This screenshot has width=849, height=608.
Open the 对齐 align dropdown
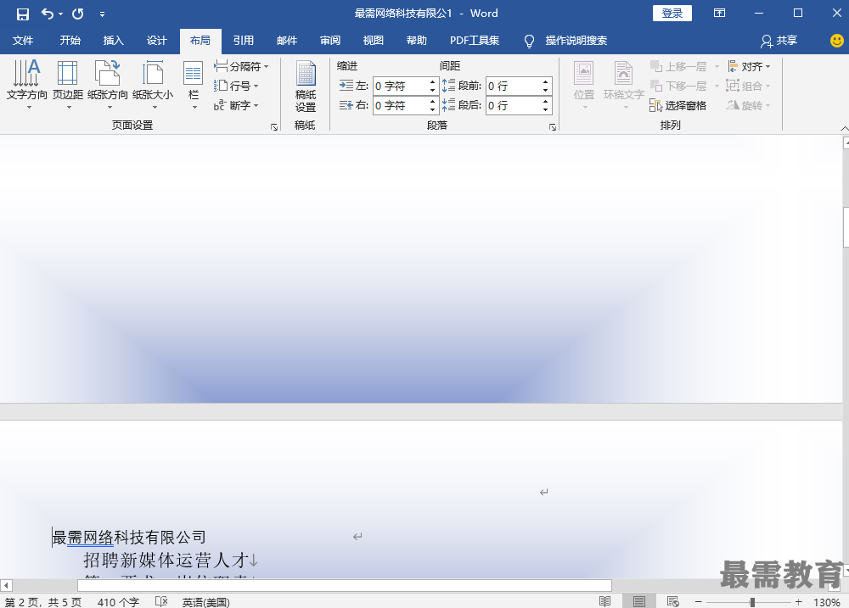click(749, 66)
